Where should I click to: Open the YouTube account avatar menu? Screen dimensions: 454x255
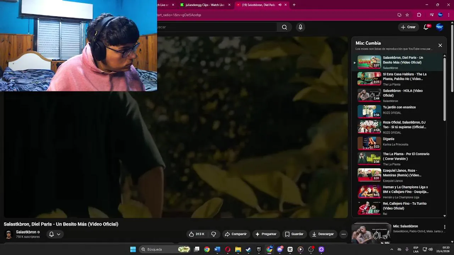(439, 27)
